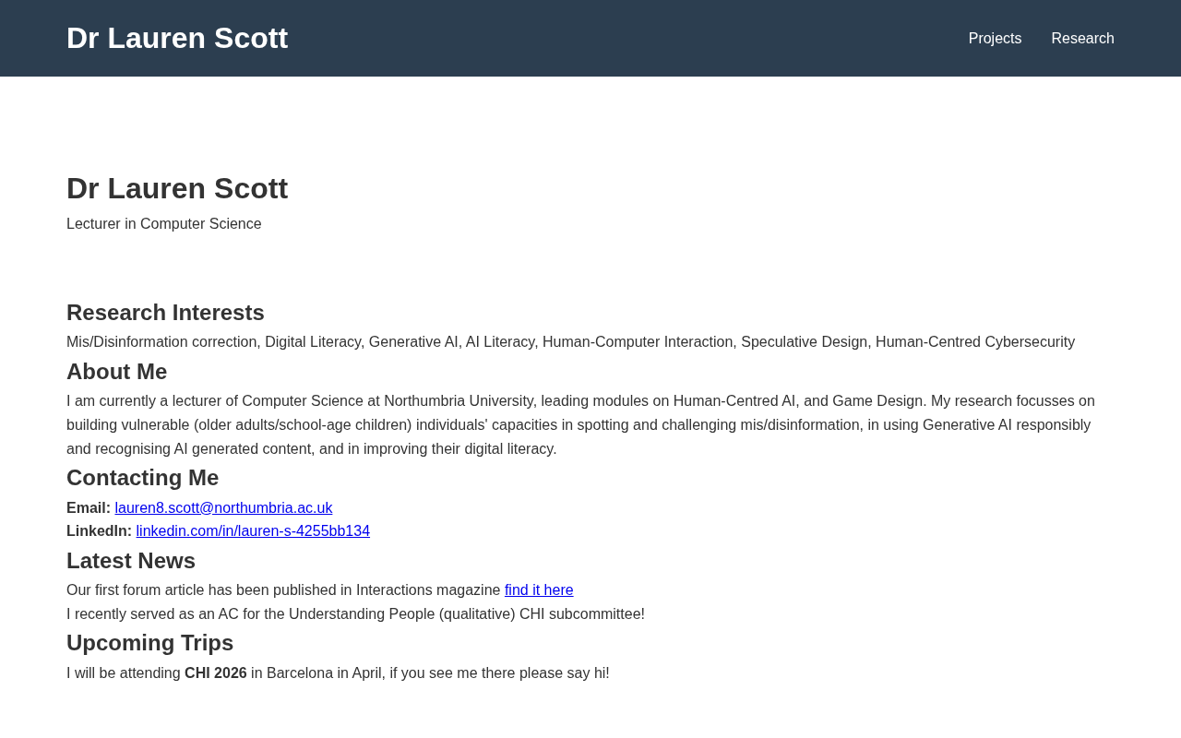Click the Contacting Me heading
The height and width of the screenshot is (738, 1181).
tap(143, 478)
